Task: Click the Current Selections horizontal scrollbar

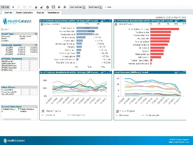Action: (17, 119)
